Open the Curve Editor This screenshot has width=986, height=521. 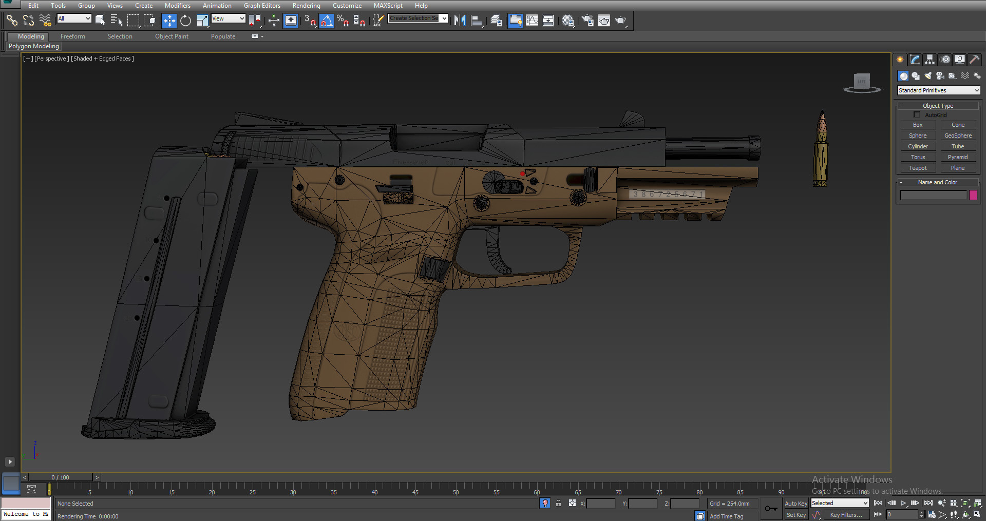(532, 21)
